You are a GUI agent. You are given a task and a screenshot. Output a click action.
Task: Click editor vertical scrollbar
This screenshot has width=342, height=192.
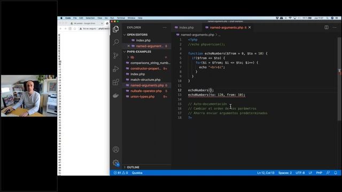[x=339, y=78]
